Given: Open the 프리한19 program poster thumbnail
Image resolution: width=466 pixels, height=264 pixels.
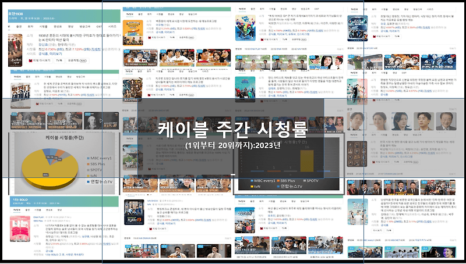Looking at the screenshot, I should click(x=134, y=212).
